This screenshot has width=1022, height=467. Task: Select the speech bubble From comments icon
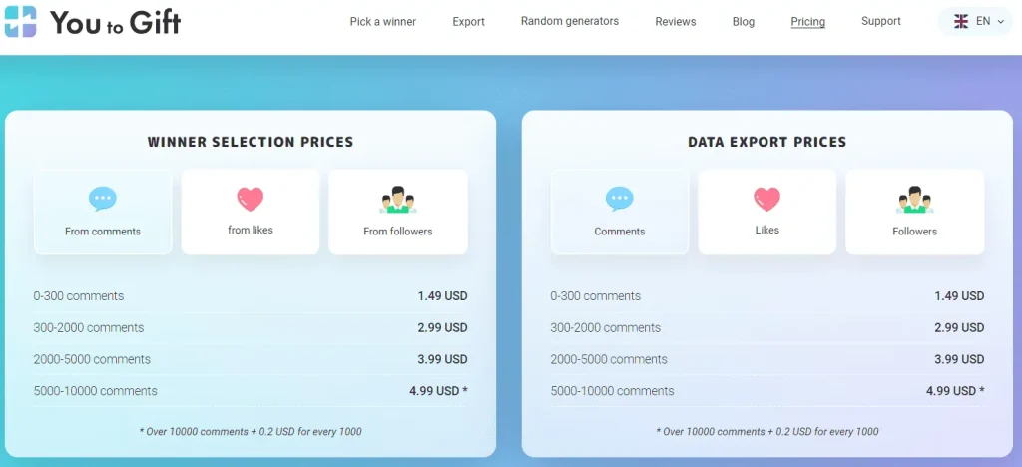(x=103, y=199)
